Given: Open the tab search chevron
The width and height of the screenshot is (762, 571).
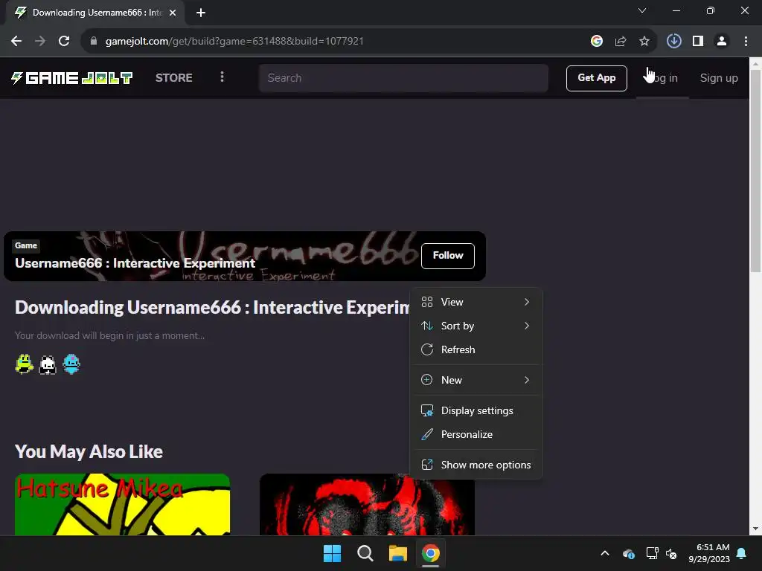Looking at the screenshot, I should pyautogui.click(x=642, y=10).
